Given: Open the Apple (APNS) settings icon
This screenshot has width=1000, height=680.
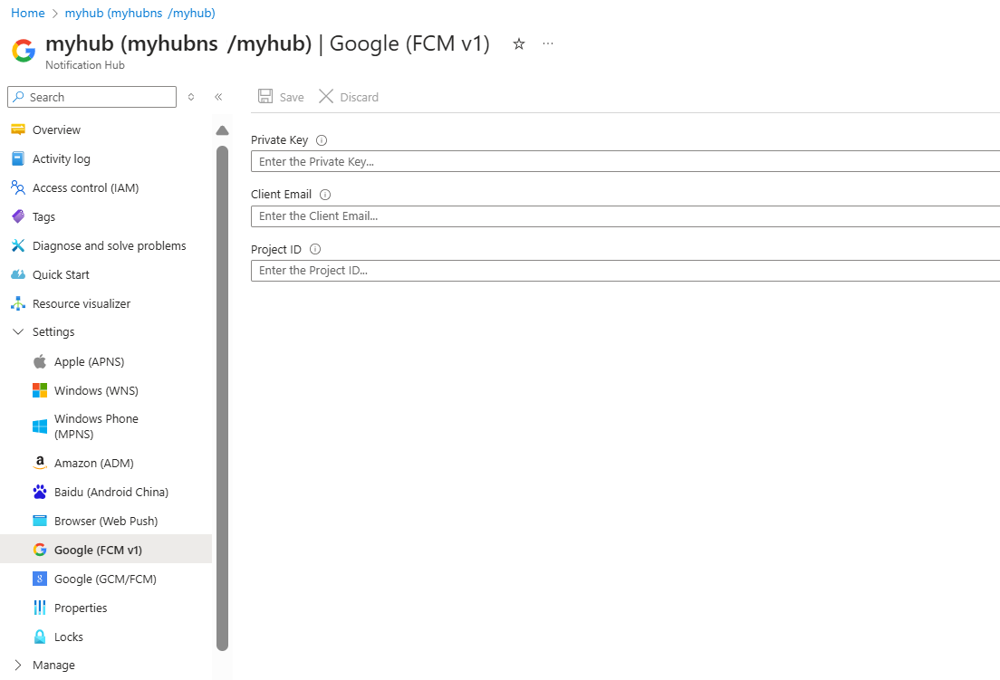Looking at the screenshot, I should (40, 361).
